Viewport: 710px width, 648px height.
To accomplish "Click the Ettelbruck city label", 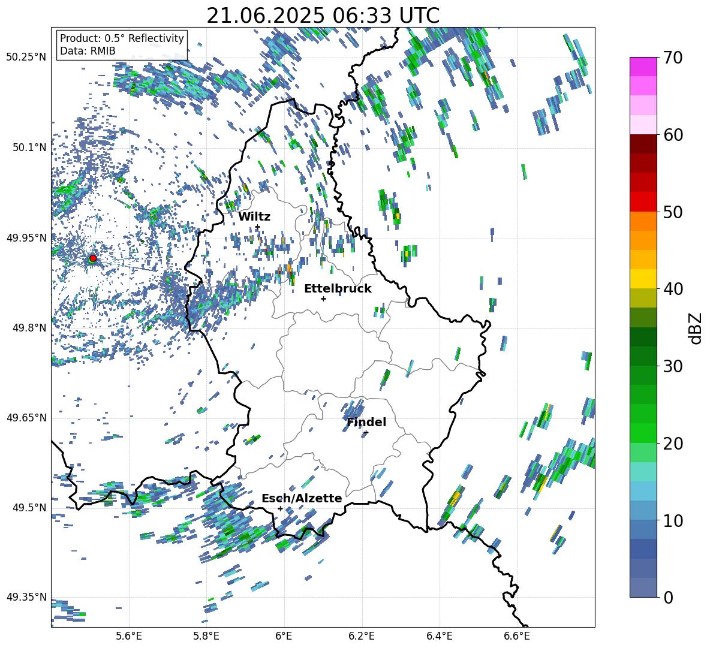I will (x=338, y=289).
